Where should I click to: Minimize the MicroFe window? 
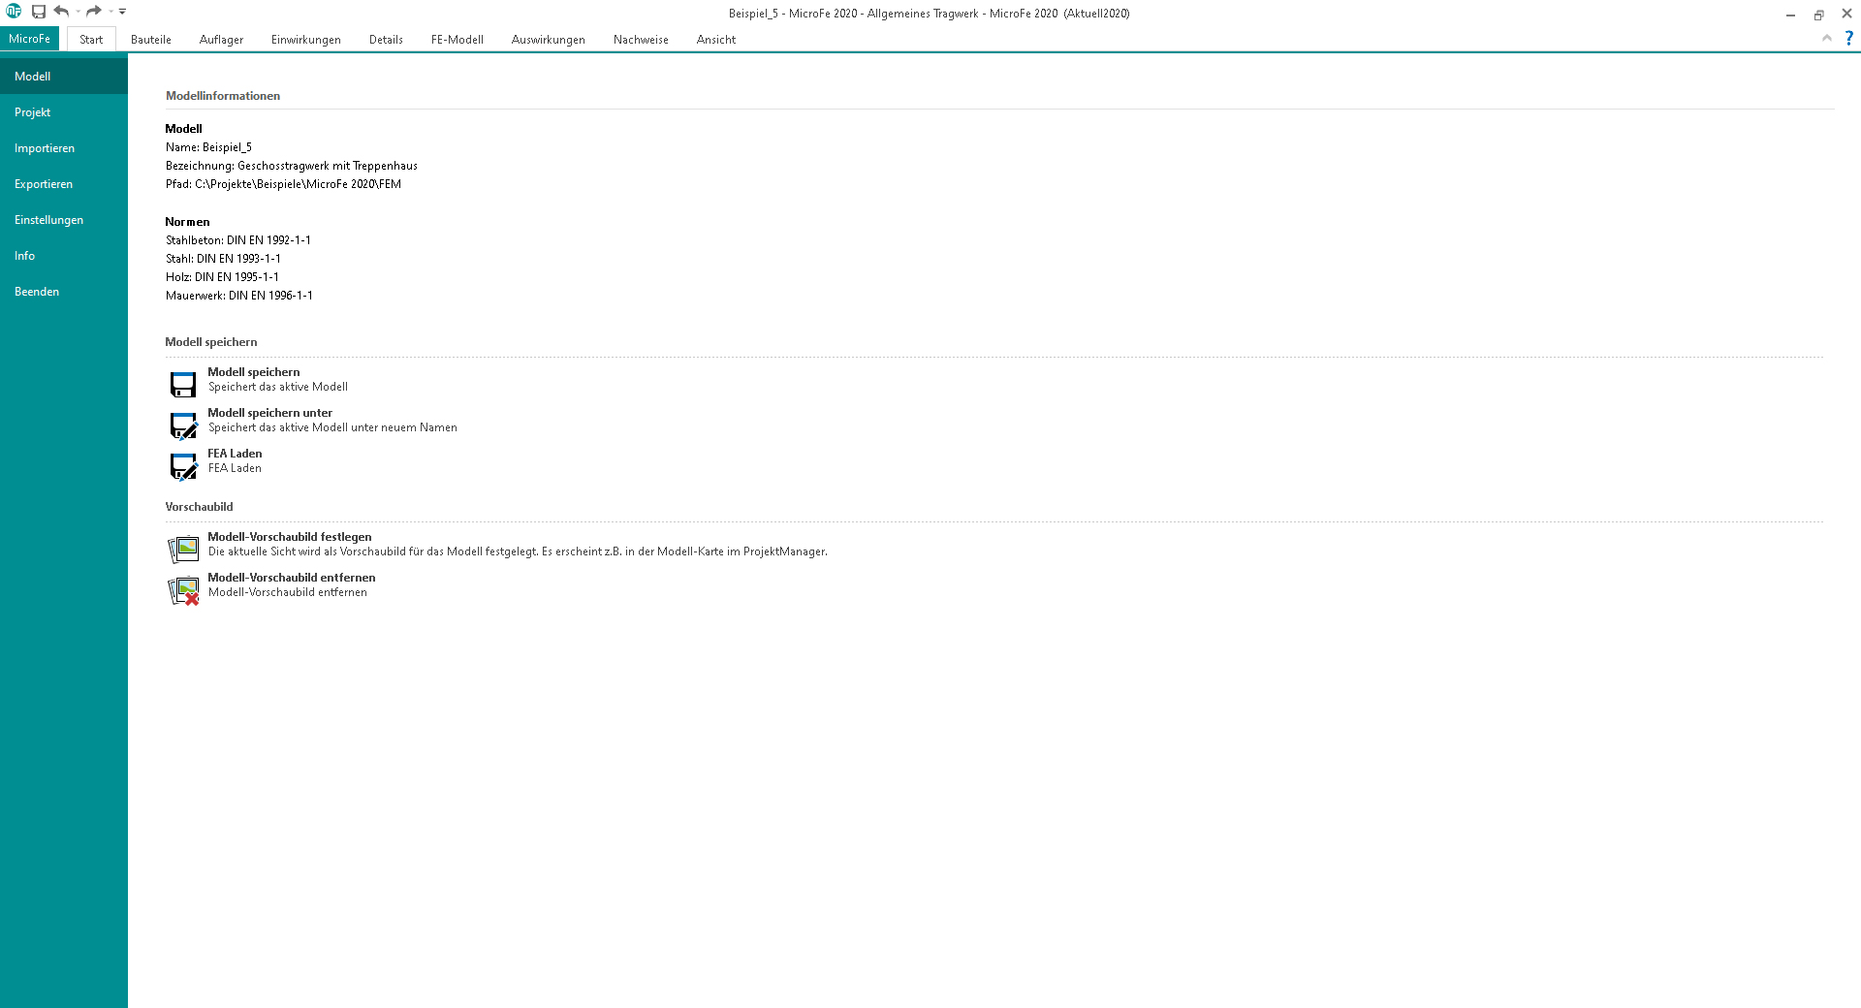point(1790,14)
